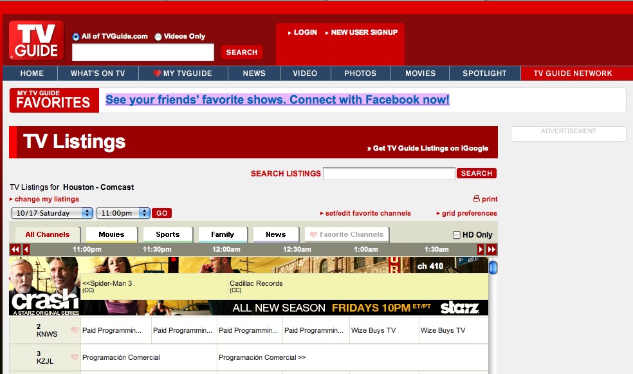
Task: Click the listings grid vertical scrollbar handle
Action: [x=493, y=267]
